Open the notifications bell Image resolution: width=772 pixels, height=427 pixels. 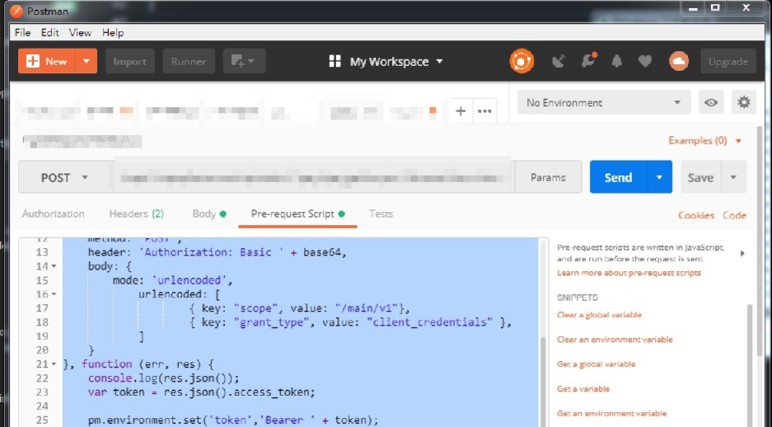tap(617, 61)
